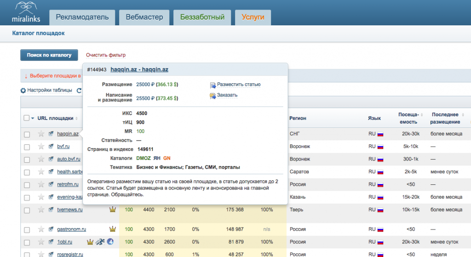Open the Услуги tab

pos(253,17)
